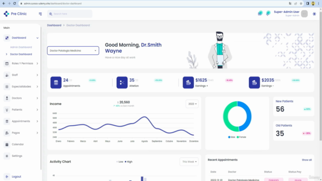Image resolution: width=322 pixels, height=181 pixels.
Task: Expand the Pagos menu chevron
Action: click(x=37, y=133)
